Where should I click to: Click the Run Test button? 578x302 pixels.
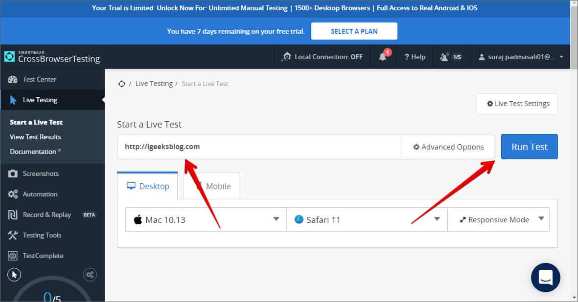click(530, 147)
